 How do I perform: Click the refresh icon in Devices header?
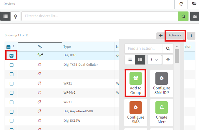[181, 4]
